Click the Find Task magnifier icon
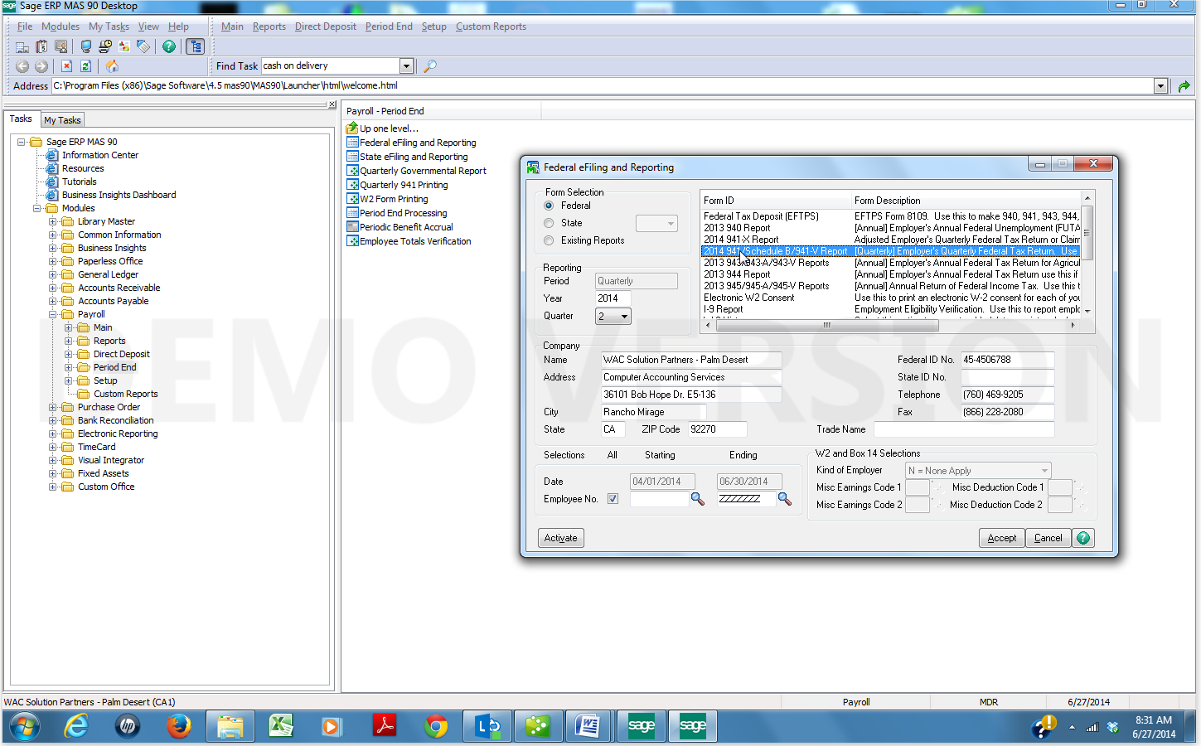The width and height of the screenshot is (1201, 746). [430, 66]
